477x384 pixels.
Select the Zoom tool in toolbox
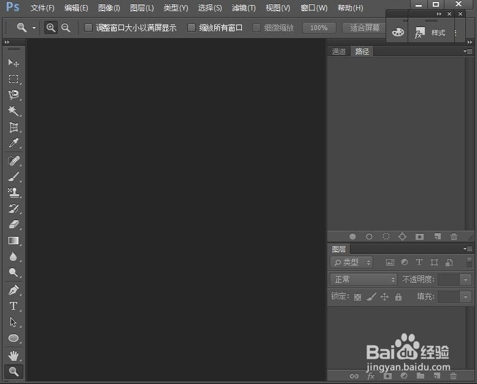coord(14,371)
